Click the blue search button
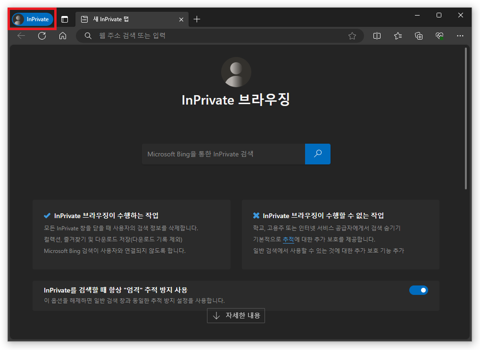This screenshot has height=350, width=480. [x=318, y=154]
